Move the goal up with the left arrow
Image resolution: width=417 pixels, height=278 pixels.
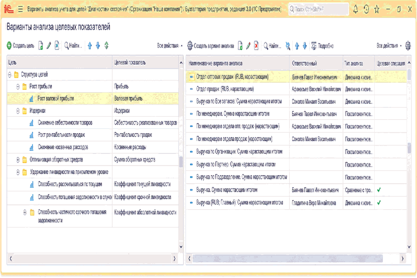(x=90, y=46)
